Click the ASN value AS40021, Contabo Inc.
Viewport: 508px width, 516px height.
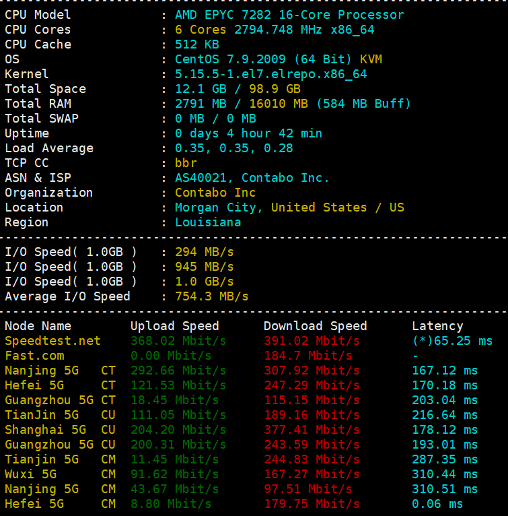point(252,178)
